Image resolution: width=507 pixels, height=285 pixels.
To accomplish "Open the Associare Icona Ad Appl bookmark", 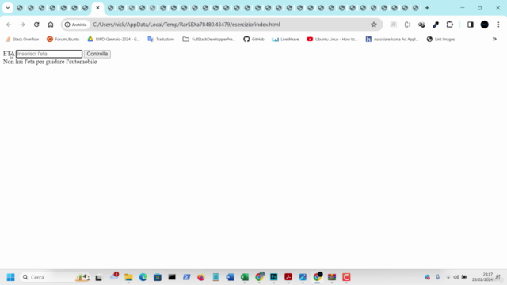I will click(392, 39).
